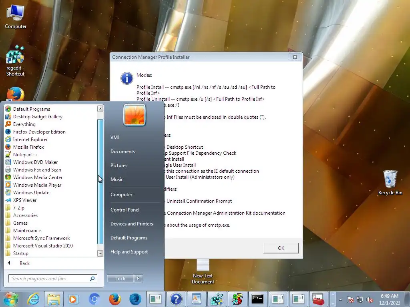Open Documents from the Start menu
Image resolution: width=410 pixels, height=307 pixels.
[123, 152]
